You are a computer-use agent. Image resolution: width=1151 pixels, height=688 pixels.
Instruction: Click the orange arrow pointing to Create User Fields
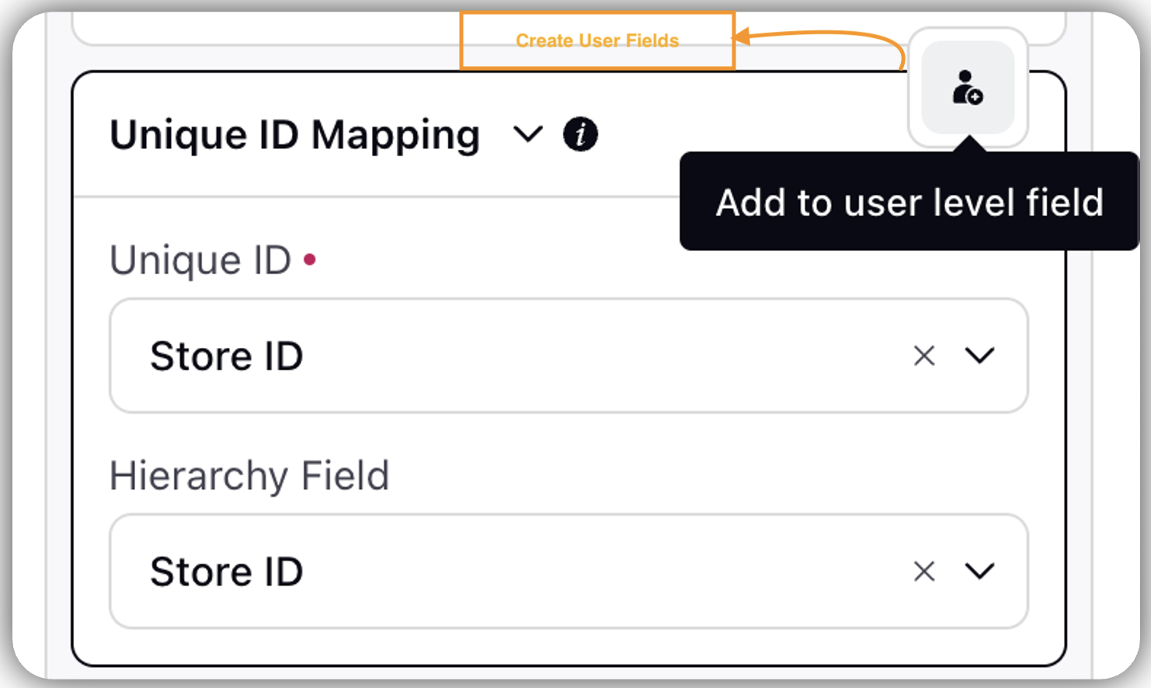[x=819, y=47]
